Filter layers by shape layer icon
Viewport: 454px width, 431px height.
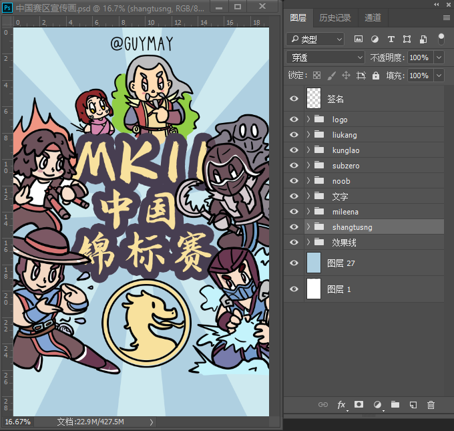click(407, 39)
